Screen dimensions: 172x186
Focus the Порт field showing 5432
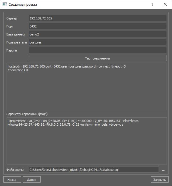[x=98, y=26]
